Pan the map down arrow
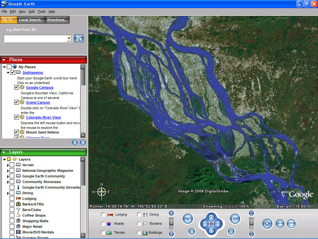 211,230
